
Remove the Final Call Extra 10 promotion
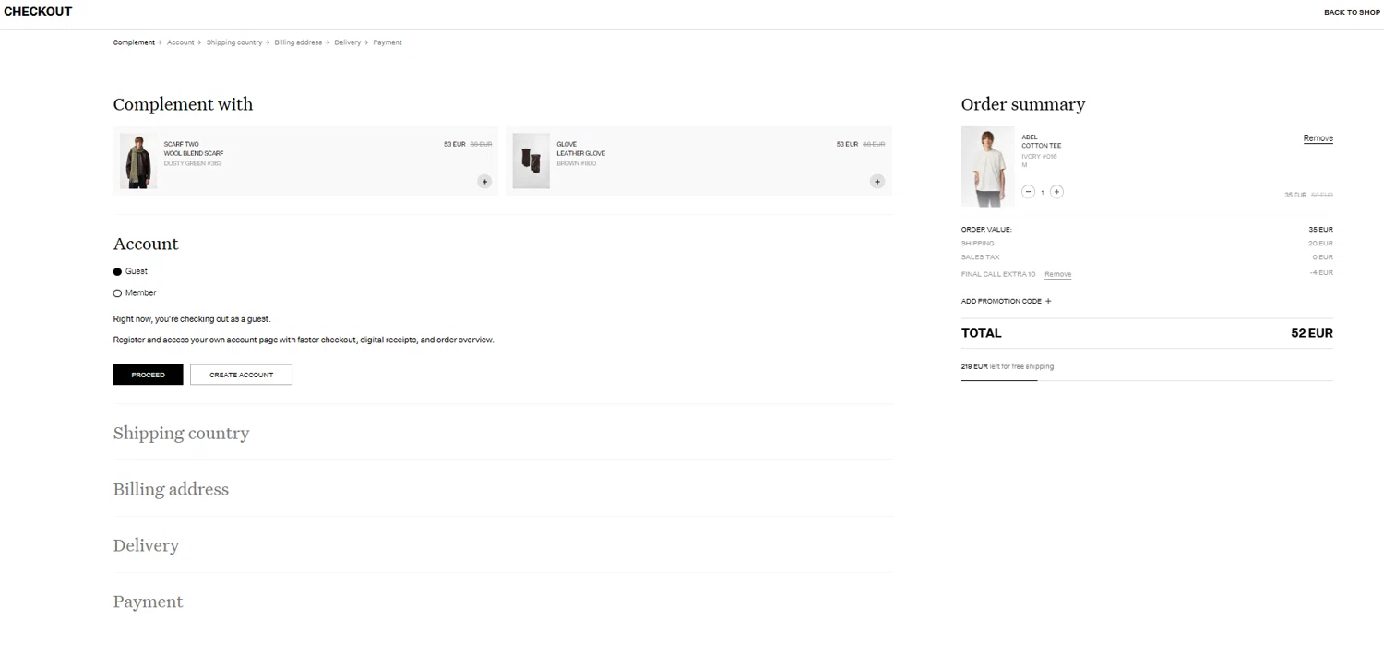click(1057, 274)
